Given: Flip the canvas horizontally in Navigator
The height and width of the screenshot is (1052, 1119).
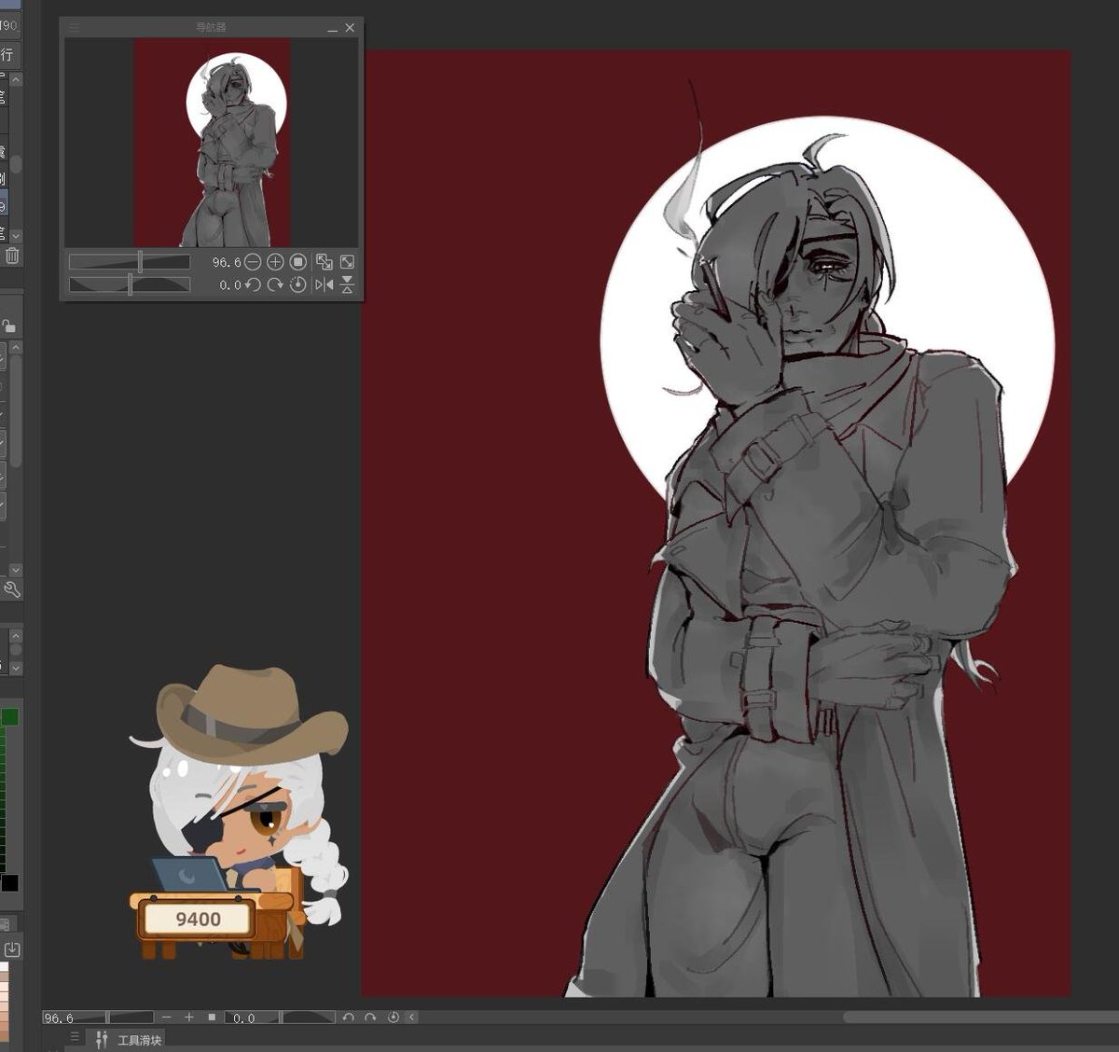Looking at the screenshot, I should (324, 284).
